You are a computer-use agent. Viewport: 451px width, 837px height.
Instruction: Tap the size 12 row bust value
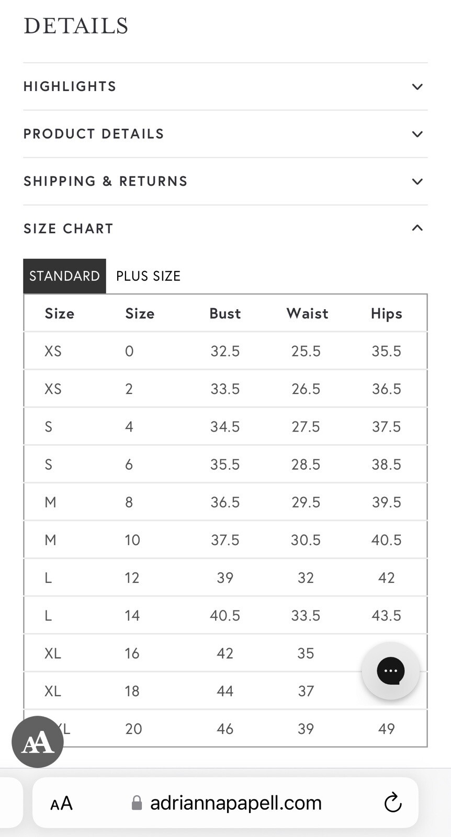[x=225, y=578]
